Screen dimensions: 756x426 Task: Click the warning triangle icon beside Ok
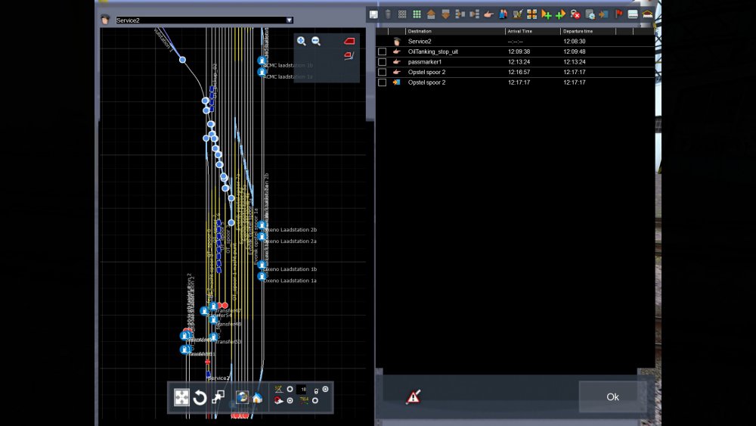(x=414, y=396)
